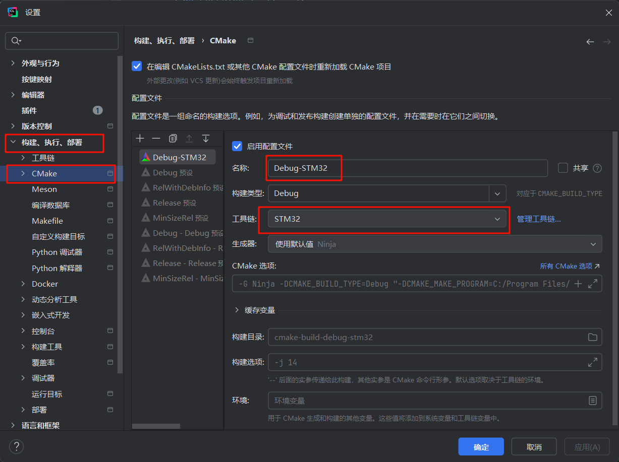
Task: Click project icon beside 编译数据库
Action: [110, 205]
